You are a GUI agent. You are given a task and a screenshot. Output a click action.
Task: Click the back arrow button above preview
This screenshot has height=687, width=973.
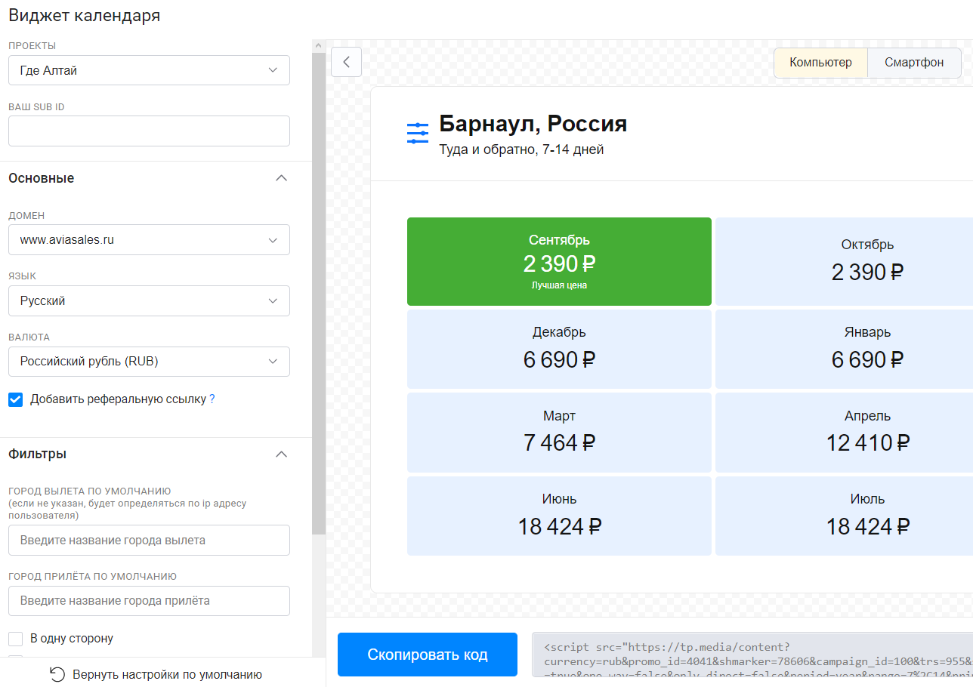[346, 62]
